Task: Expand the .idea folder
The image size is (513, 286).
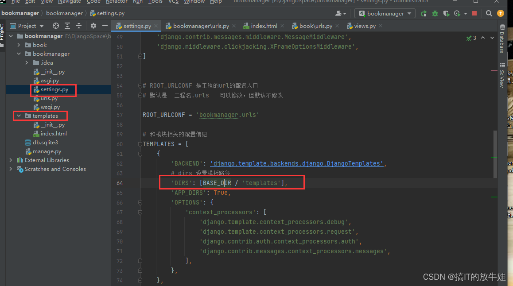Action: pos(27,63)
